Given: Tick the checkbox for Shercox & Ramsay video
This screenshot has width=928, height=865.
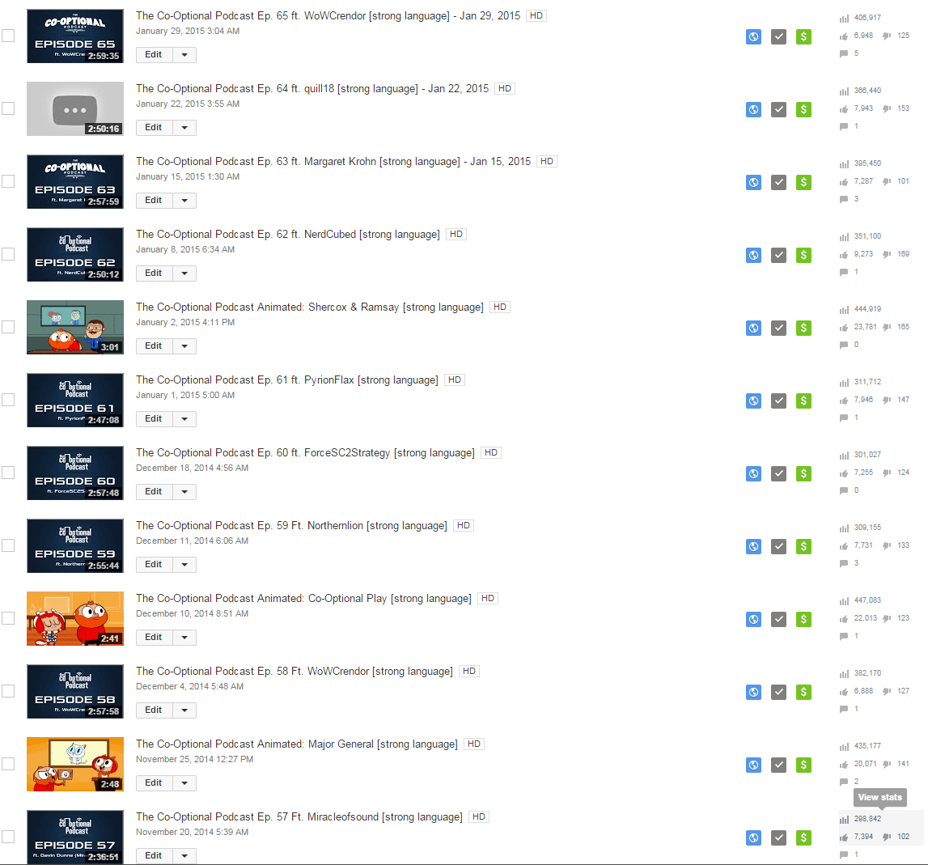Looking at the screenshot, I should point(8,327).
